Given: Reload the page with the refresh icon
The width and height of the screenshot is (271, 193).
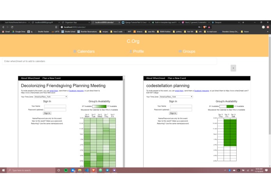Looking at the screenshot, I should coord(12,27).
